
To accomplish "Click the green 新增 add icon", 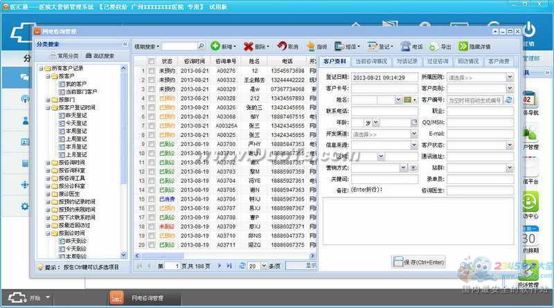I will (x=215, y=46).
